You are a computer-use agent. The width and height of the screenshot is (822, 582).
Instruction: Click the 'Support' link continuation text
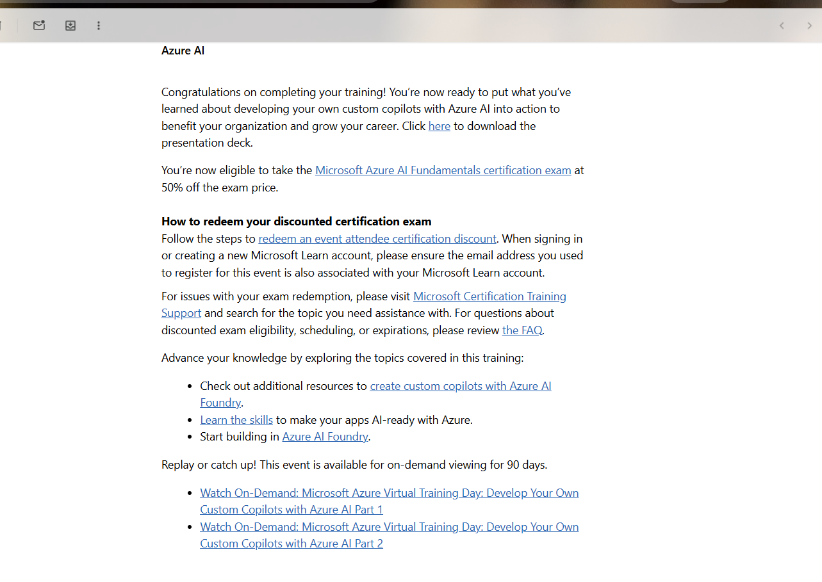point(181,312)
